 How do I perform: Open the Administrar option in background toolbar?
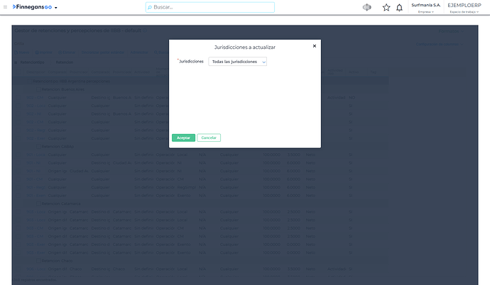tap(139, 52)
